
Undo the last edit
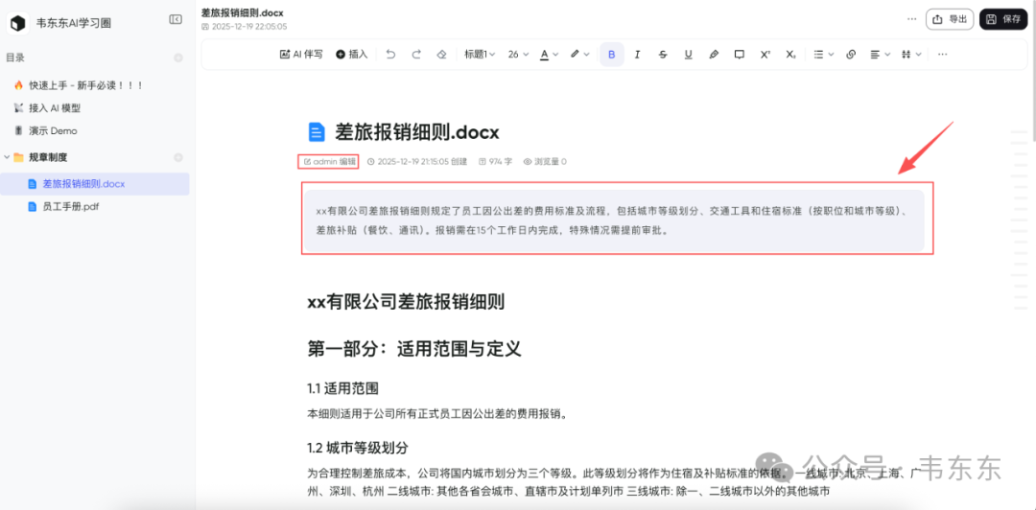390,55
